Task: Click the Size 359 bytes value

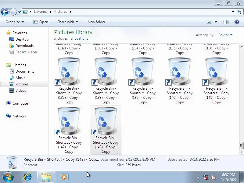Action: coord(133,165)
